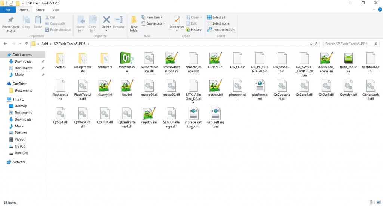Select MTK_AllInOne_DA.bin file icon
The height and width of the screenshot is (206, 383).
pyautogui.click(x=193, y=86)
